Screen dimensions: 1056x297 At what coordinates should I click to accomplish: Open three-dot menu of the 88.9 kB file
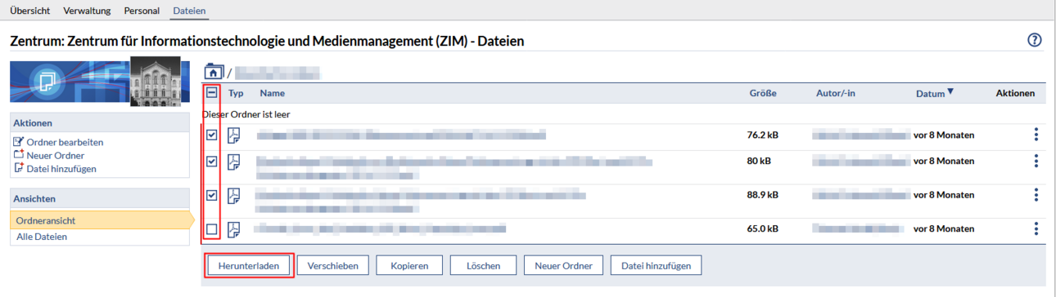(1036, 195)
